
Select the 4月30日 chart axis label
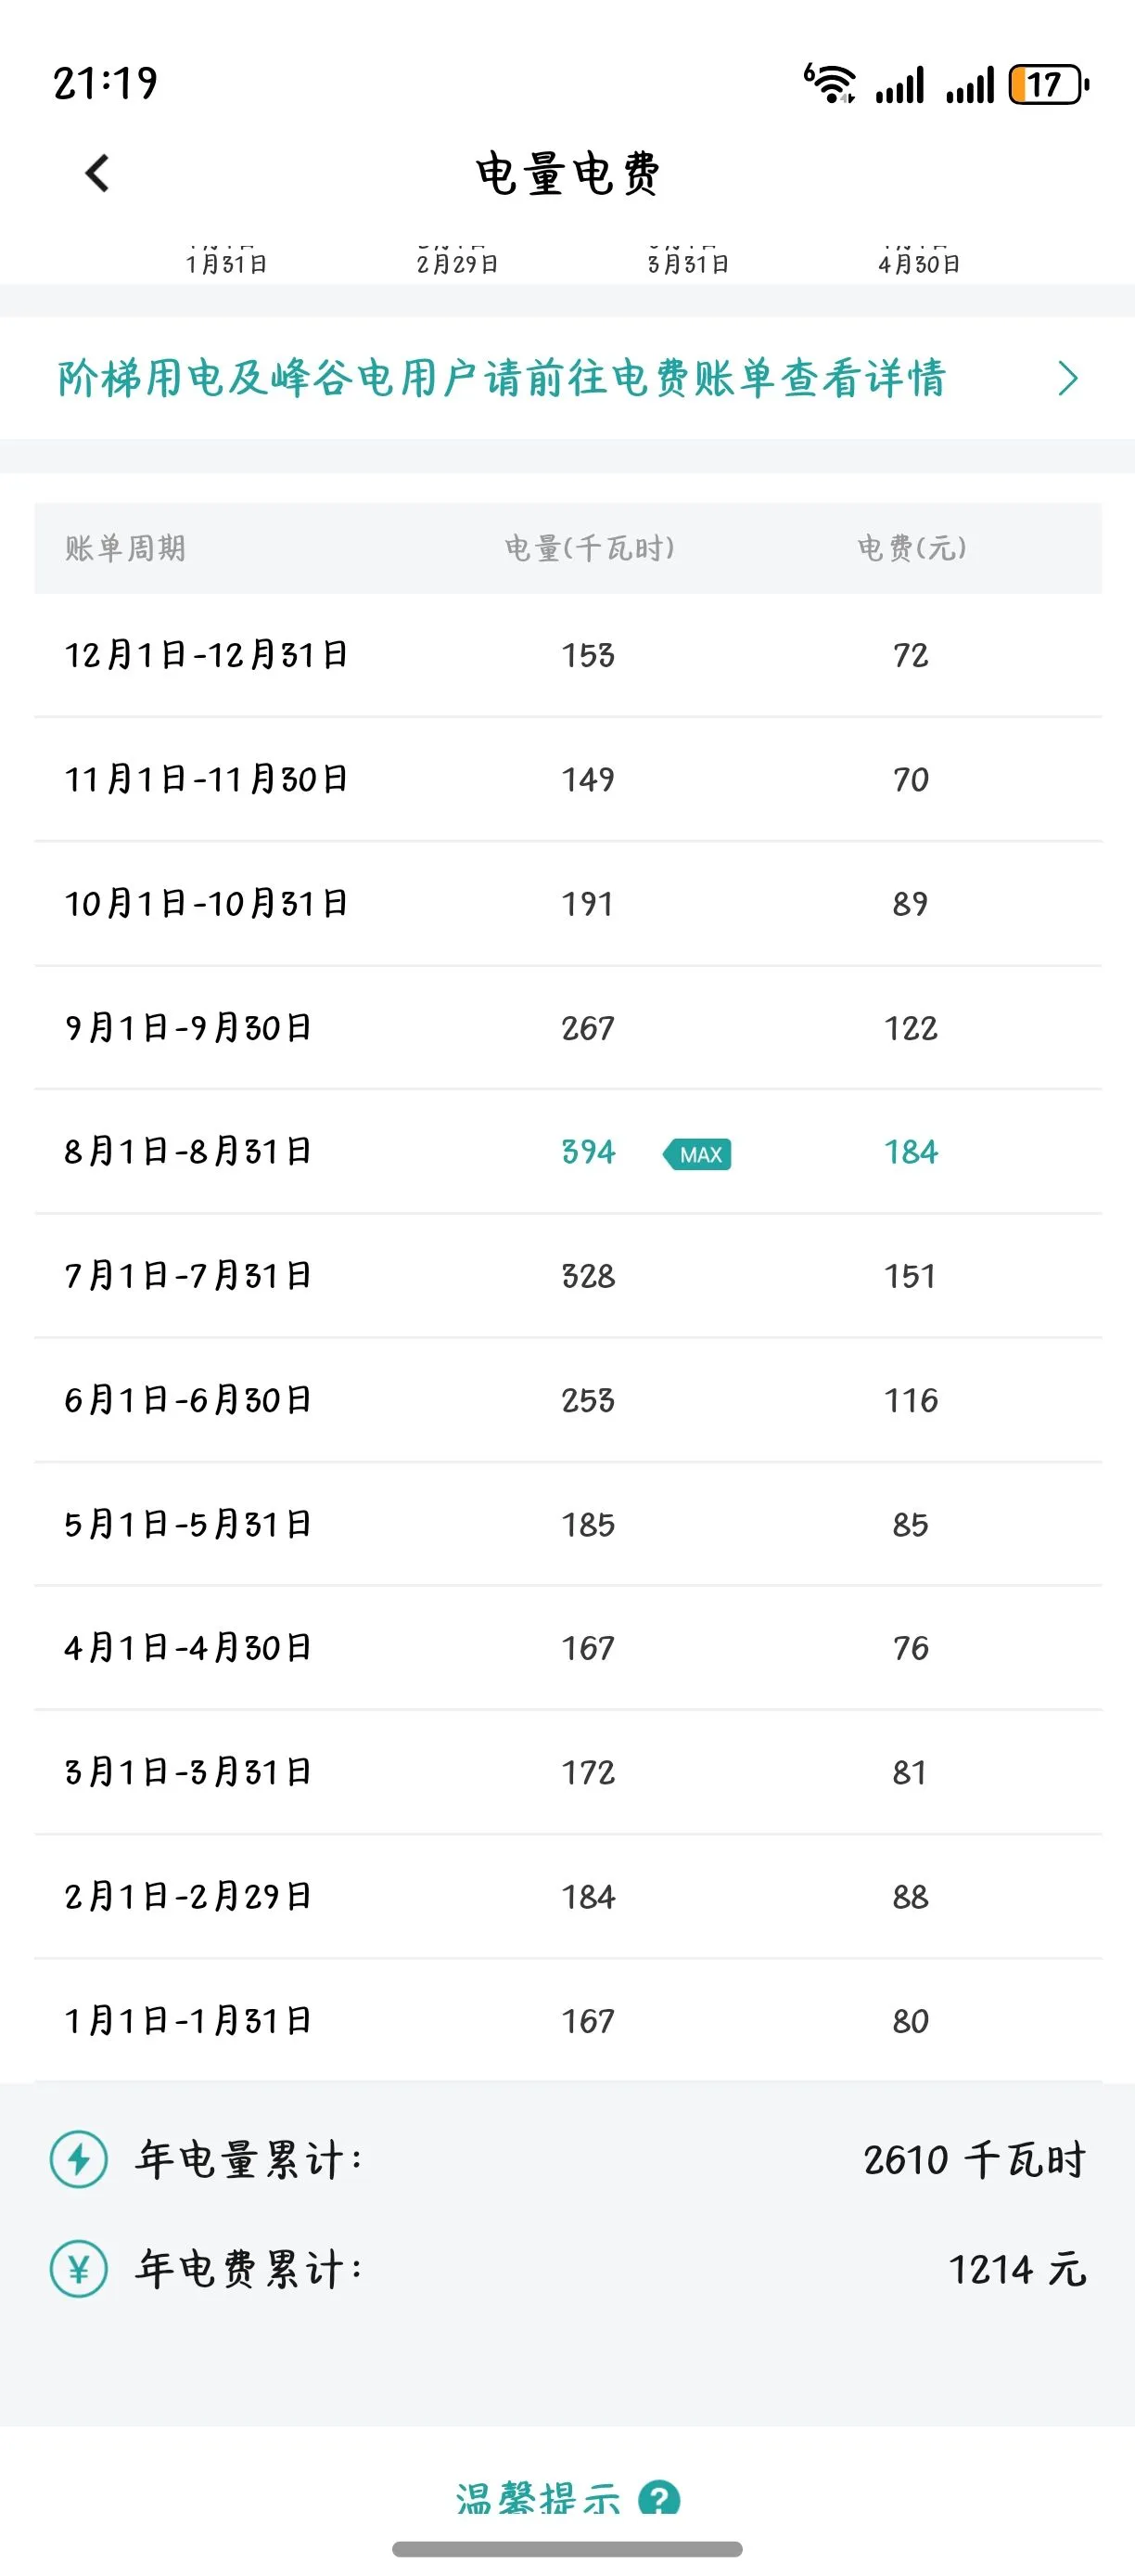click(919, 264)
